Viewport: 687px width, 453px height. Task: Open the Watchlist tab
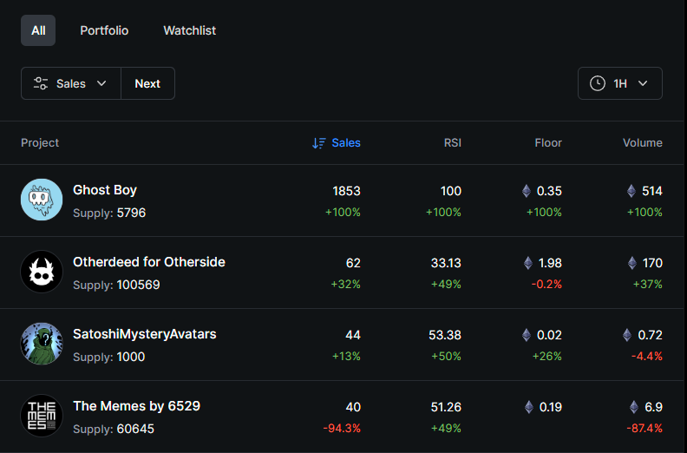(x=190, y=30)
